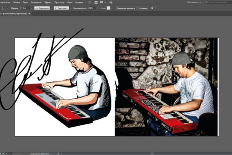Click the previous artboard arrow
This screenshot has width=232, height=155.
tap(3, 153)
